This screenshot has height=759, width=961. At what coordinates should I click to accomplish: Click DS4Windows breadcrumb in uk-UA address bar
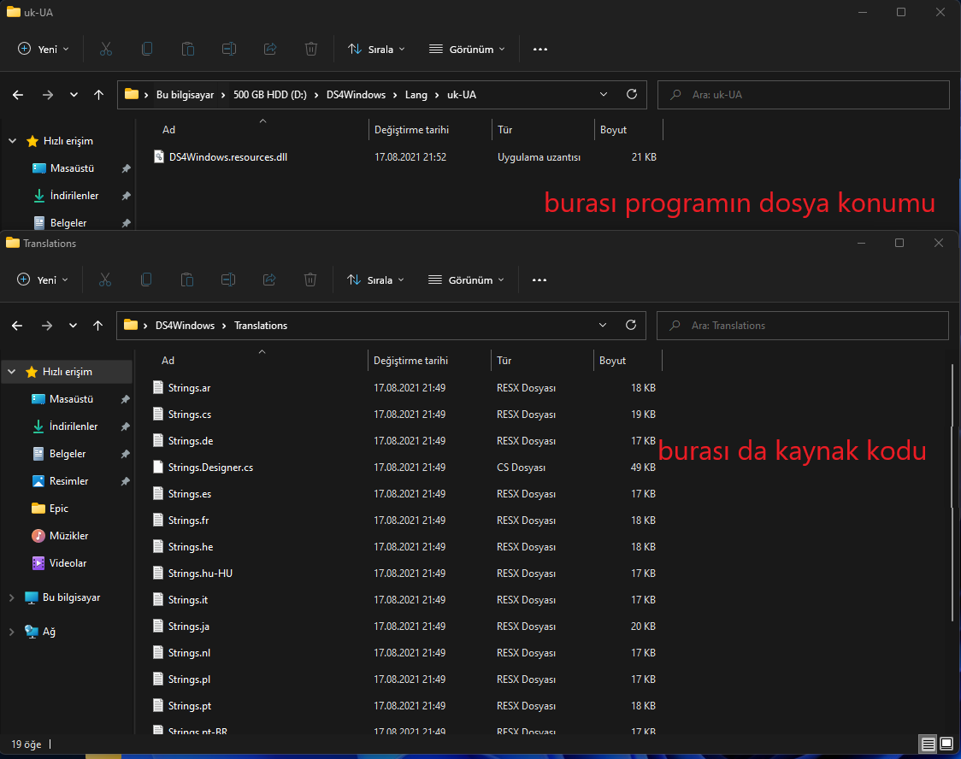click(356, 95)
